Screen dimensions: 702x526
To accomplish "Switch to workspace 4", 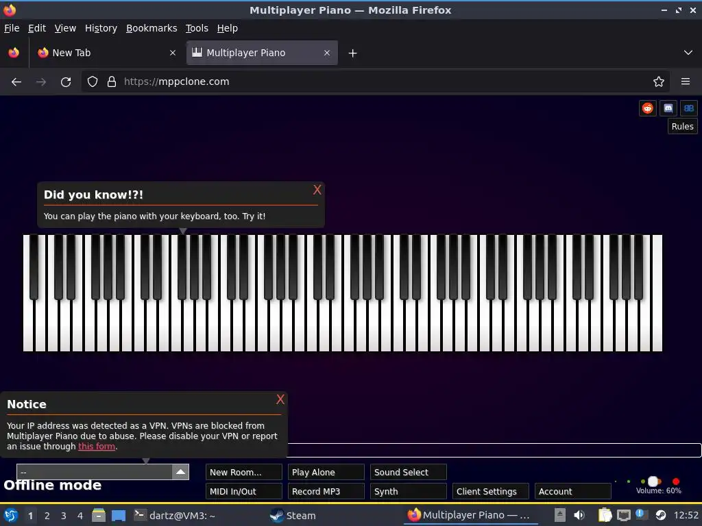I will click(x=80, y=516).
